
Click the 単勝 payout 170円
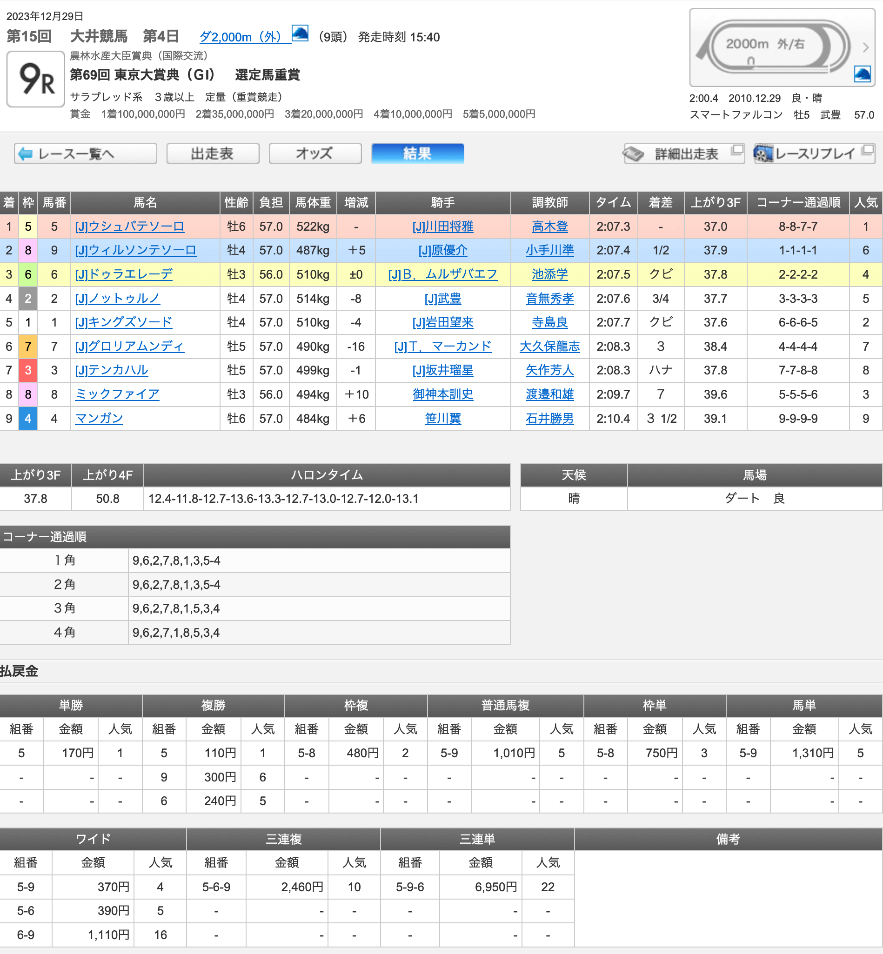coord(78,754)
